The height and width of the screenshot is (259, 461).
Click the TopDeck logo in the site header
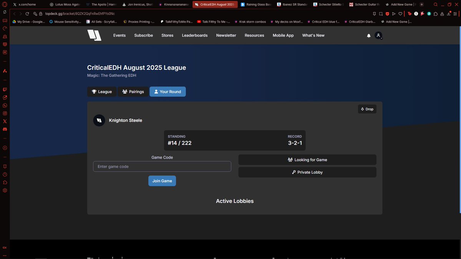point(94,35)
